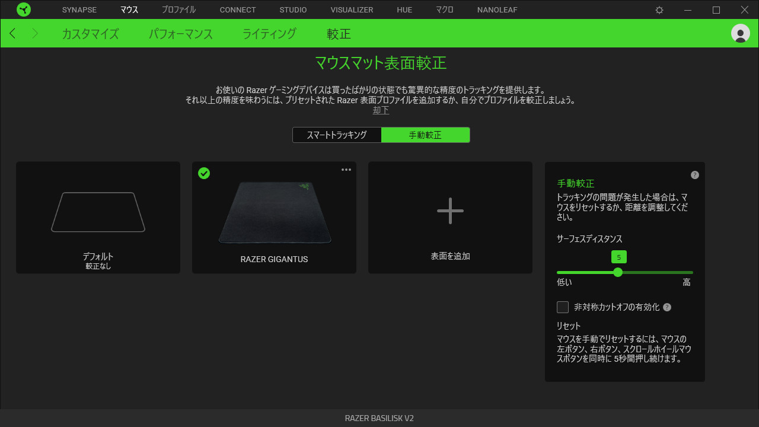This screenshot has height=427, width=759.
Task: Go to カスタマイズ sub-tab
Action: point(90,34)
